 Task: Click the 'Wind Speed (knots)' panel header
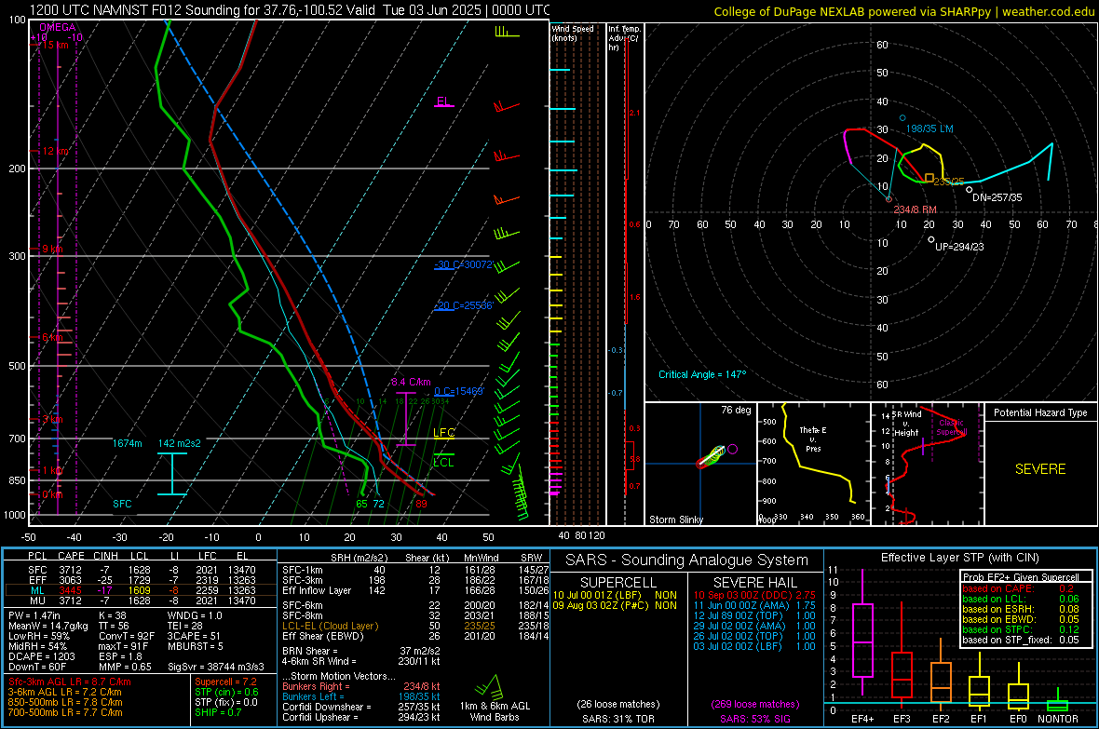(572, 33)
